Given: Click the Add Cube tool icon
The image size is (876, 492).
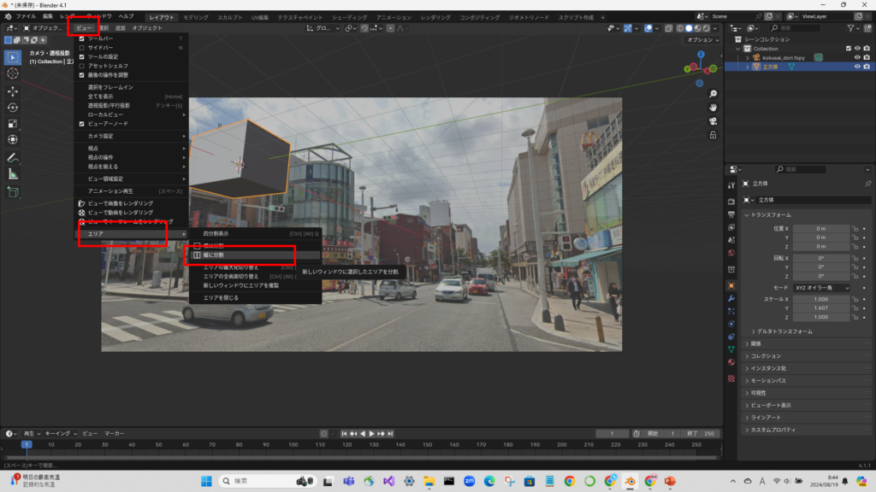Looking at the screenshot, I should click(13, 192).
